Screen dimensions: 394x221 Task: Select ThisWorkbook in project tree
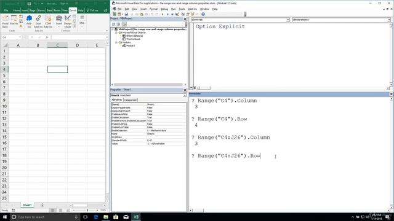click(133, 39)
